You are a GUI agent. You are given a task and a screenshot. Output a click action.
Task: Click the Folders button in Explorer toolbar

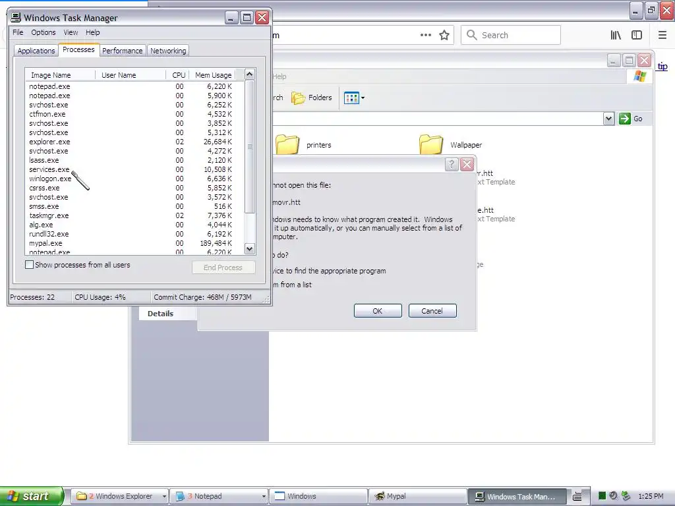pyautogui.click(x=312, y=98)
